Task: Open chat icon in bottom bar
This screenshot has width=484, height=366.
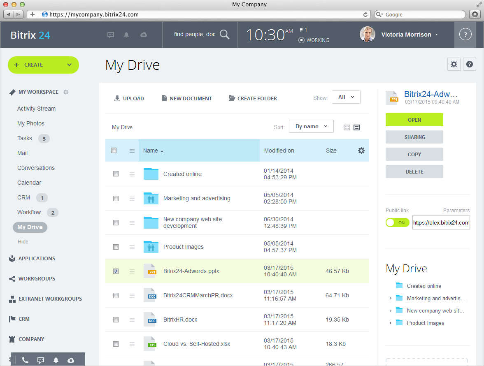Action: (40, 360)
